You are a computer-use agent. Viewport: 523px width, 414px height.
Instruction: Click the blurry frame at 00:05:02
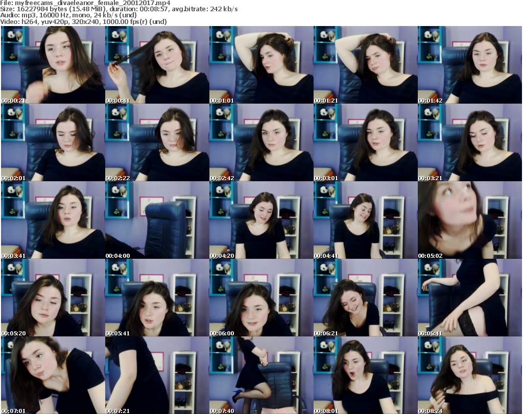[469, 221]
